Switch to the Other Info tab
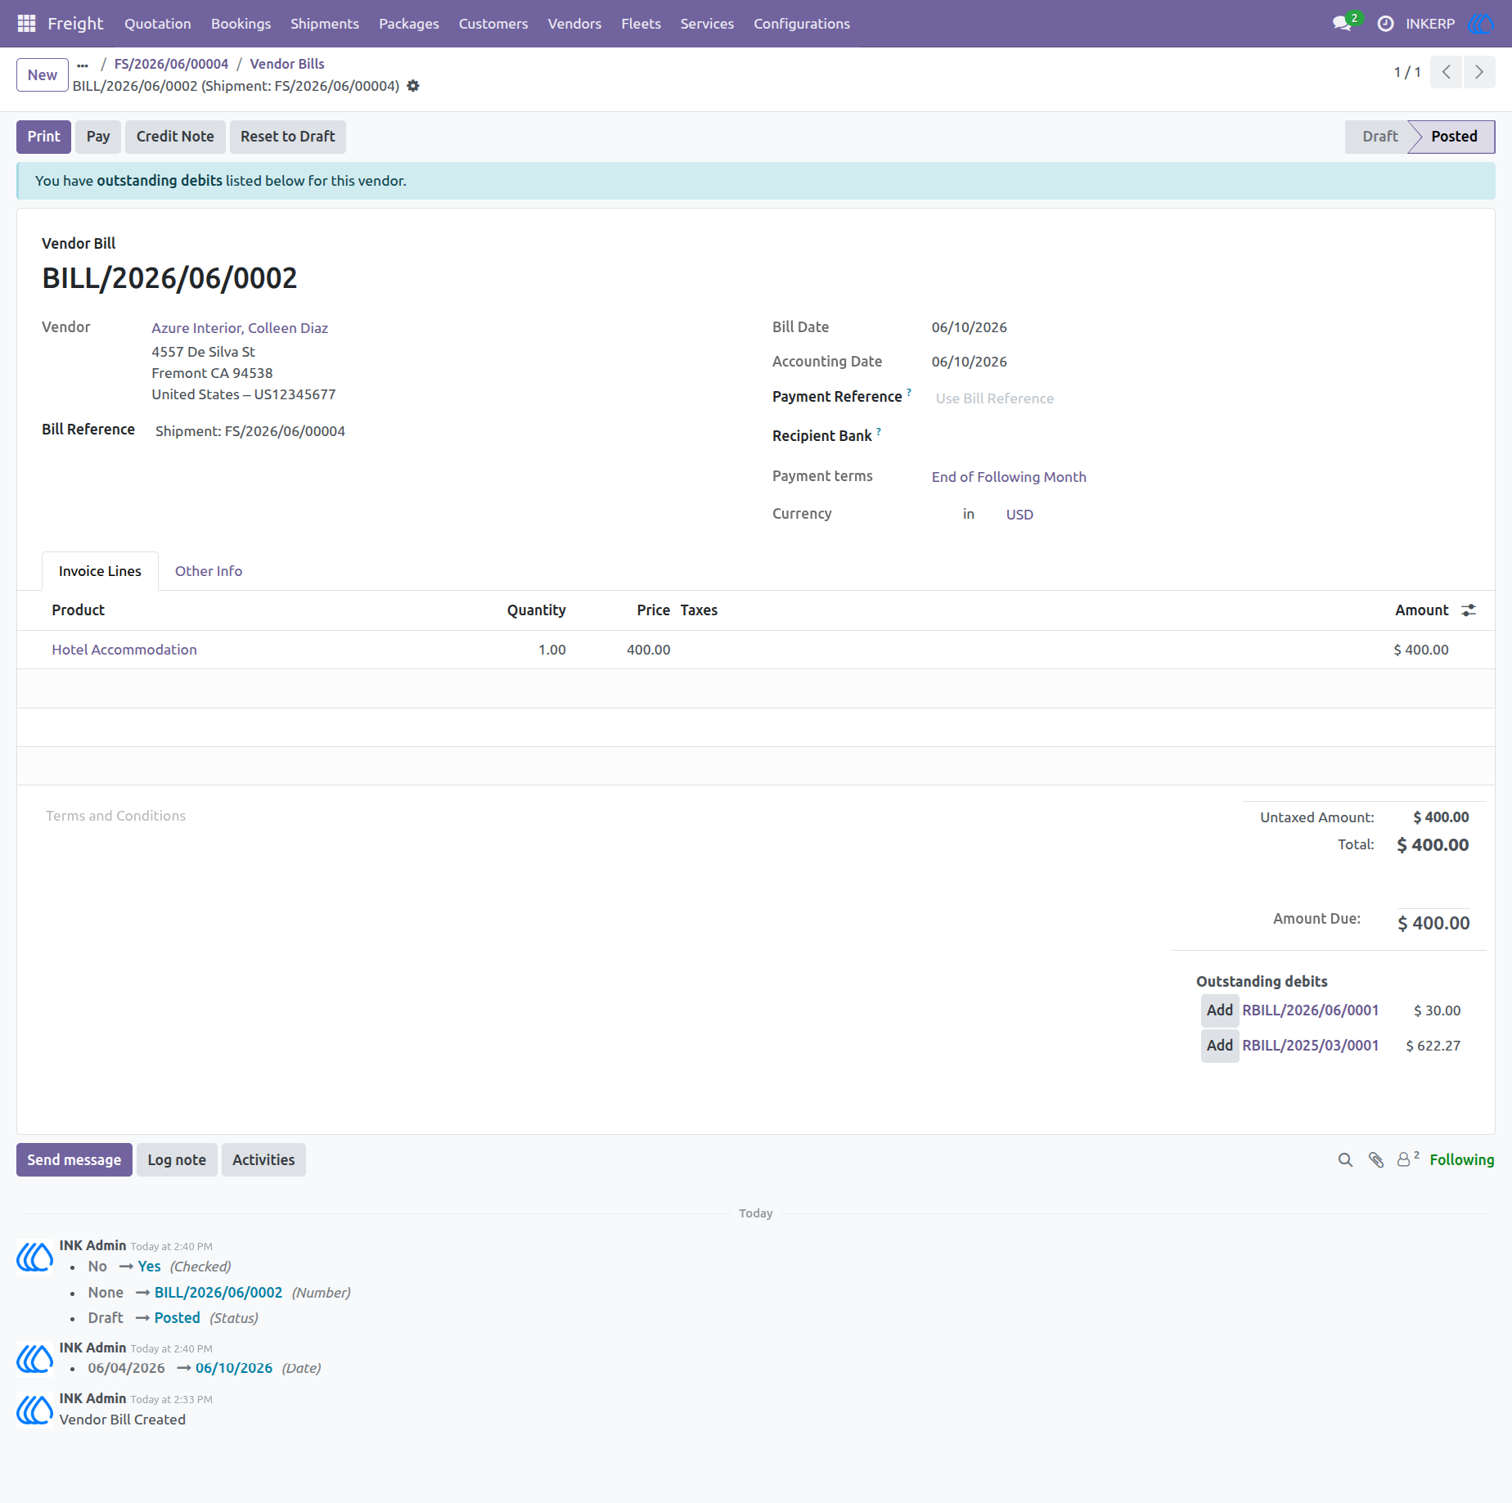Screen dimensions: 1512x1503 pyautogui.click(x=209, y=571)
